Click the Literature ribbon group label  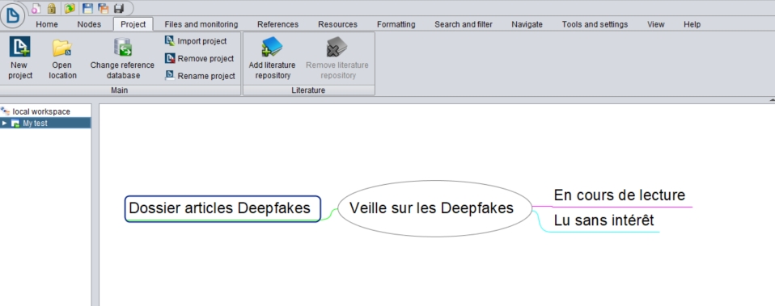pyautogui.click(x=308, y=90)
